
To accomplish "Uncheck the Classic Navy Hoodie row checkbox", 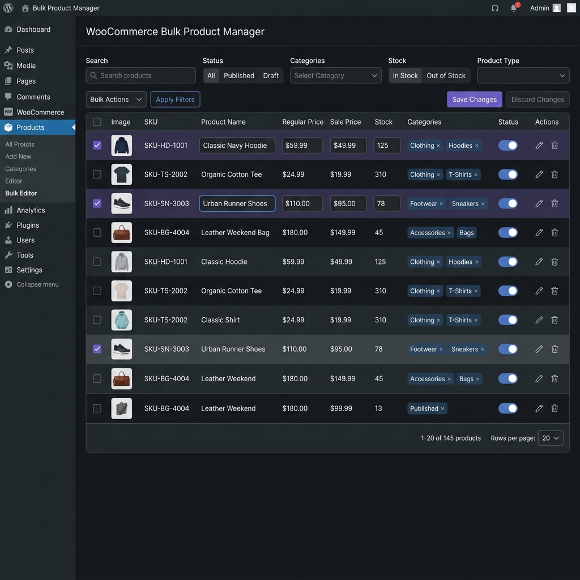I will click(97, 146).
